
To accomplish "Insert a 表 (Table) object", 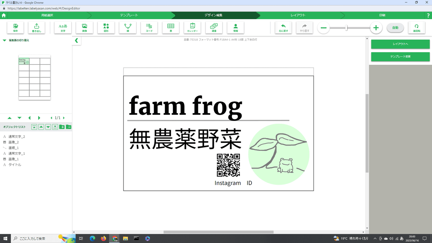I will click(171, 28).
